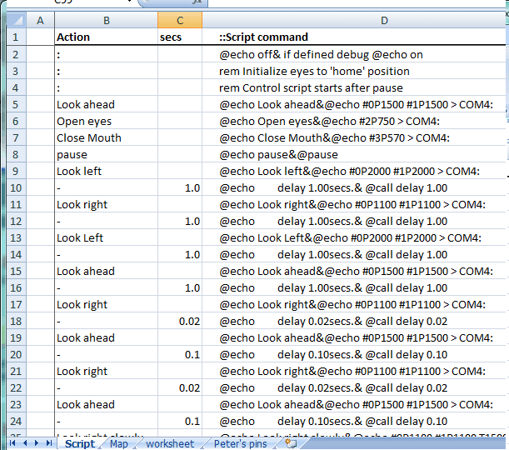Select row 8 header
Viewport: 509px width, 450px height.
pyautogui.click(x=16, y=154)
